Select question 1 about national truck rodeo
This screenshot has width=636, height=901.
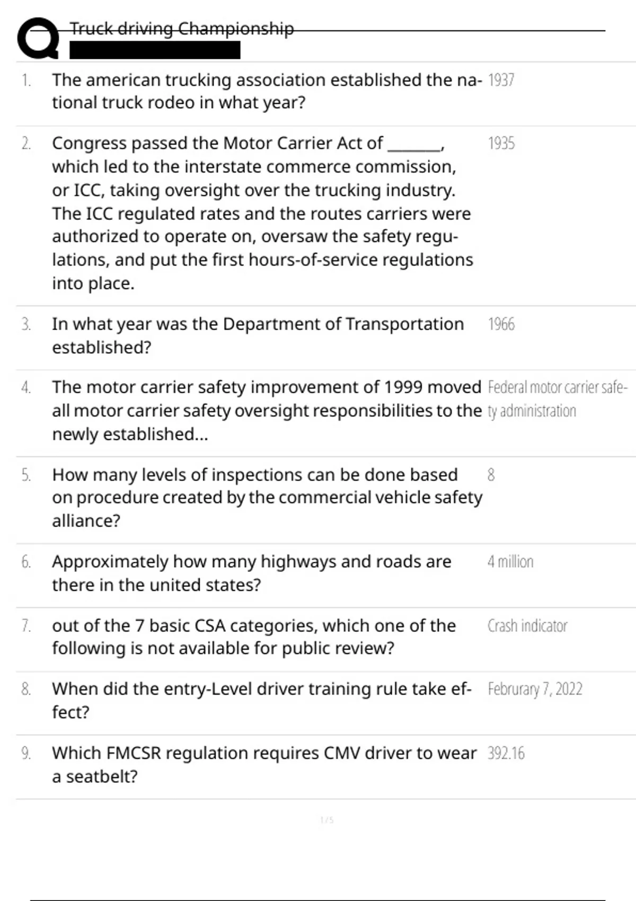[x=267, y=91]
